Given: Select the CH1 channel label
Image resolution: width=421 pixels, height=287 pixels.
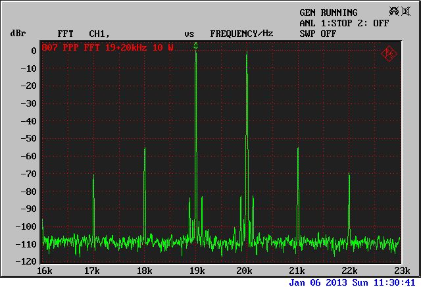Looking at the screenshot, I should click(x=99, y=33).
